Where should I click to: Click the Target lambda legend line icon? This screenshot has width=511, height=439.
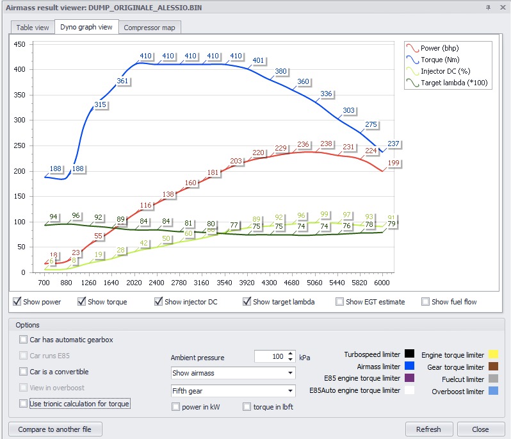pyautogui.click(x=412, y=83)
